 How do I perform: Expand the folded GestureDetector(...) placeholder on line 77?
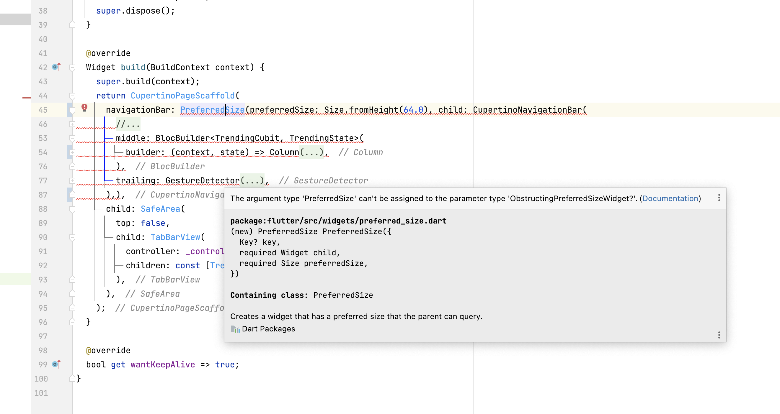253,180
